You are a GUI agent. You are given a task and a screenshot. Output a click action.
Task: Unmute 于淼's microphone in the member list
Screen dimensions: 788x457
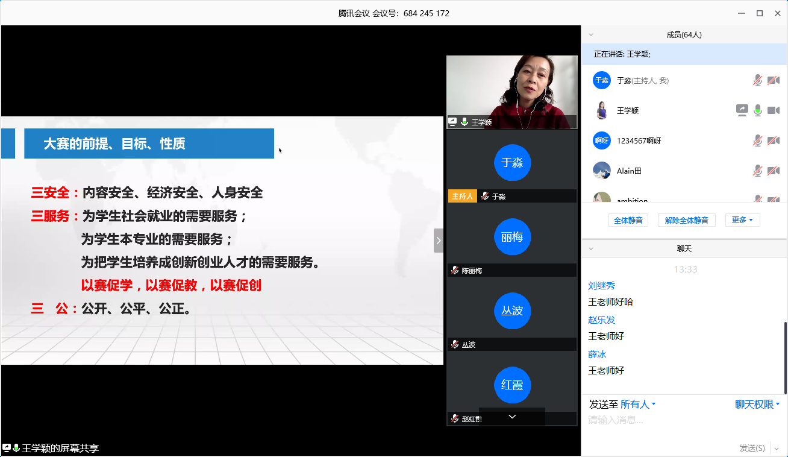758,80
